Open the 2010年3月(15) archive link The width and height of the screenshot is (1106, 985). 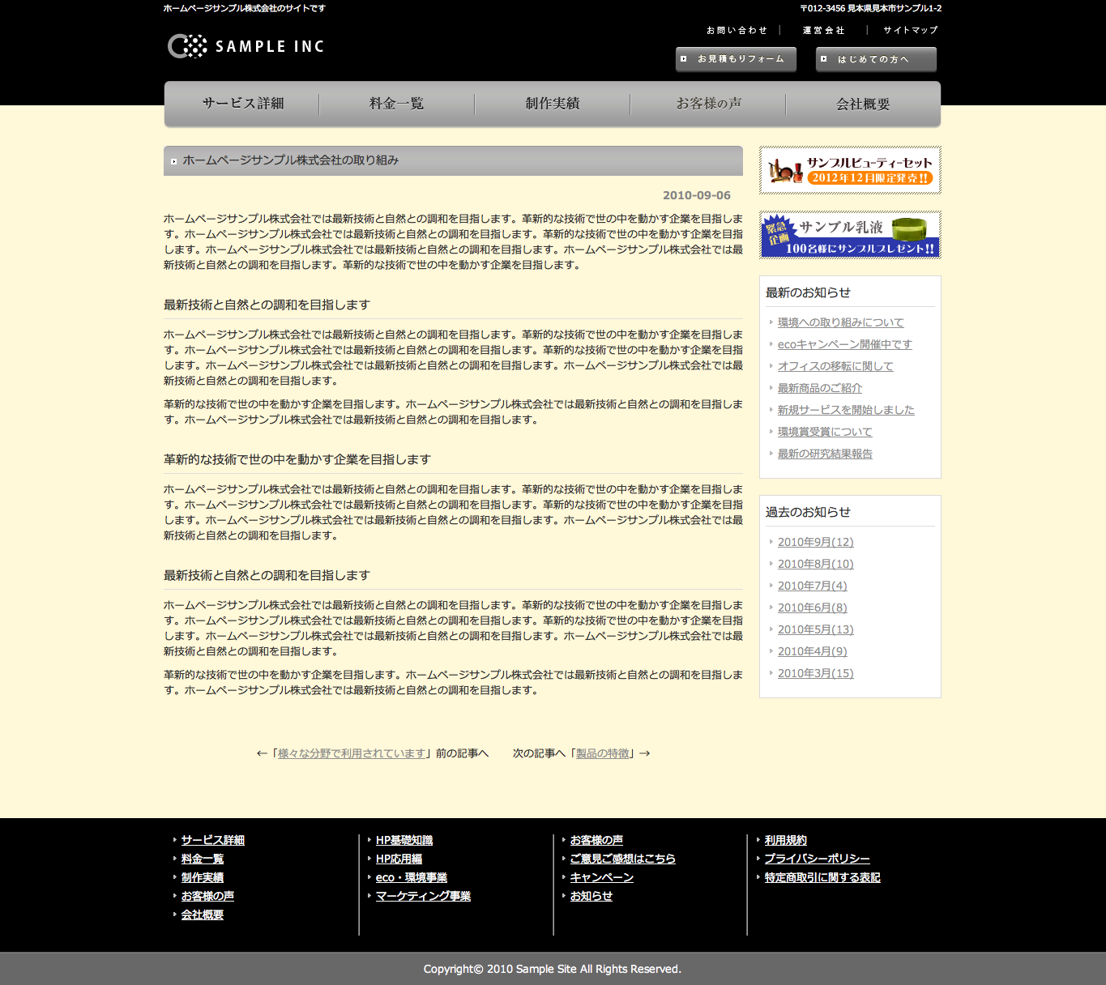(815, 673)
